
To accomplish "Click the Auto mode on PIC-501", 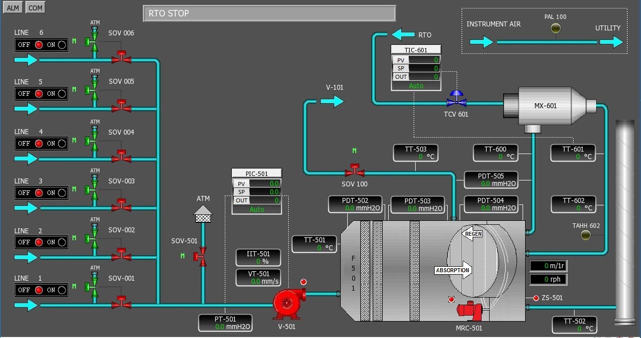I will click(x=256, y=209).
